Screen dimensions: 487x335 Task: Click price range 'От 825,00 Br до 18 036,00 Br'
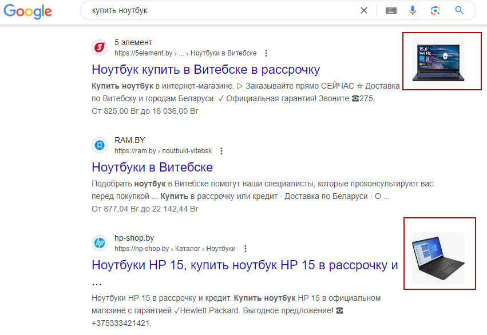(x=145, y=111)
